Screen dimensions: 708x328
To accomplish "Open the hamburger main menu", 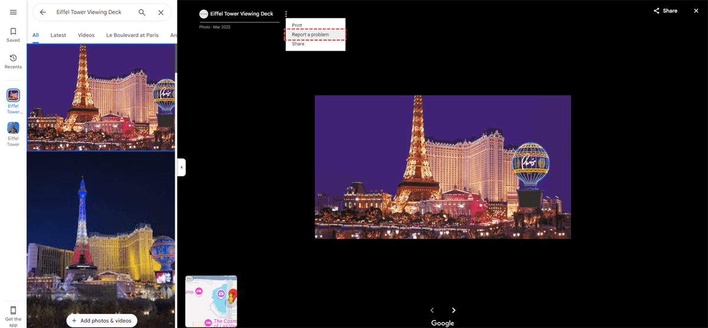I will [13, 12].
